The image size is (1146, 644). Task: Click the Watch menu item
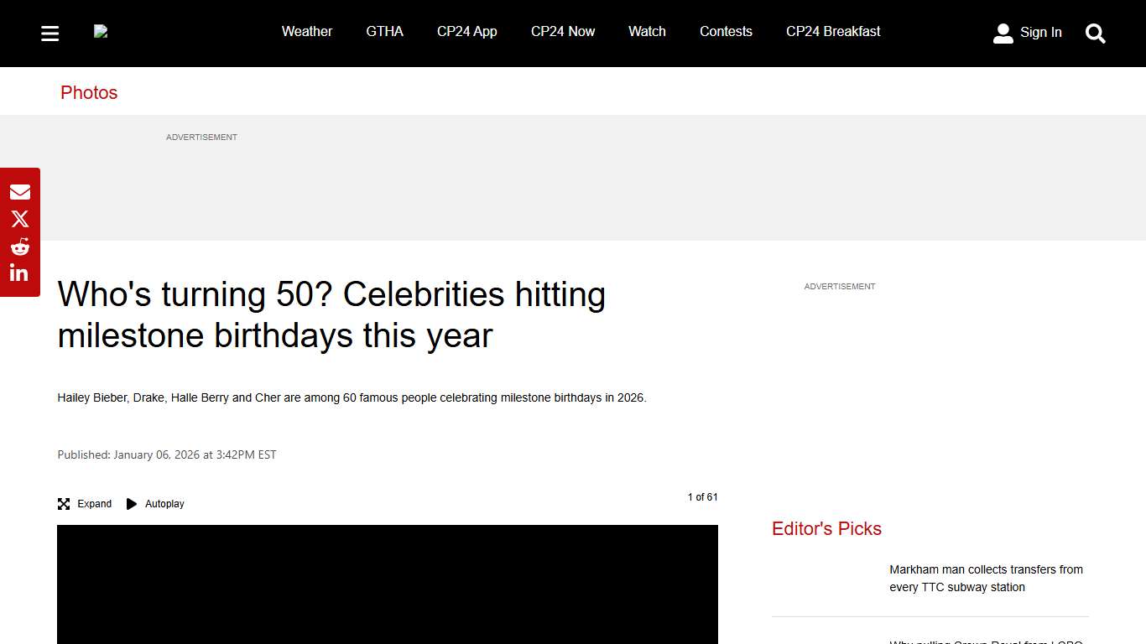(647, 31)
